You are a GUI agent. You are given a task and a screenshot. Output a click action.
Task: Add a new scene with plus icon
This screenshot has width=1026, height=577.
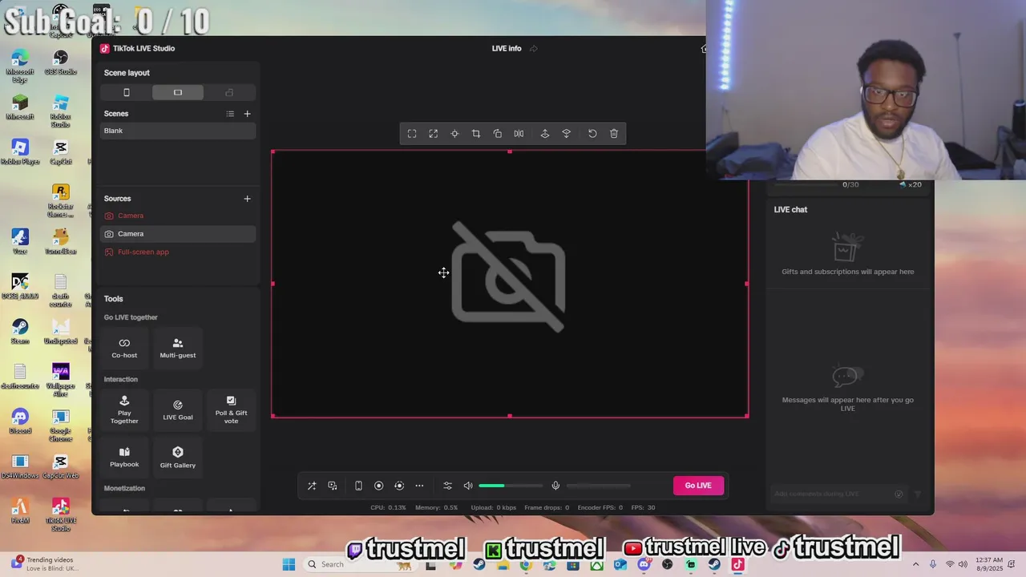click(247, 114)
